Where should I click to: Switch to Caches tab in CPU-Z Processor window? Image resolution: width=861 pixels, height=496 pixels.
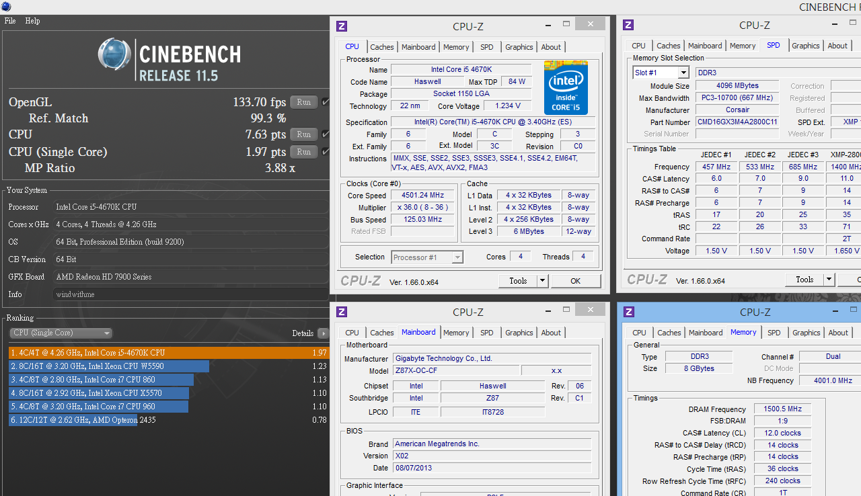(x=382, y=47)
